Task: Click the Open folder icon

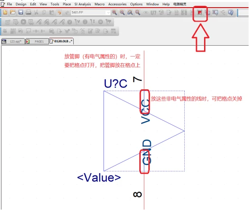Action: coord(13,13)
